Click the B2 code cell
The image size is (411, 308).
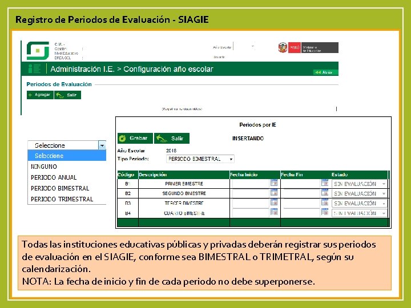click(x=128, y=193)
